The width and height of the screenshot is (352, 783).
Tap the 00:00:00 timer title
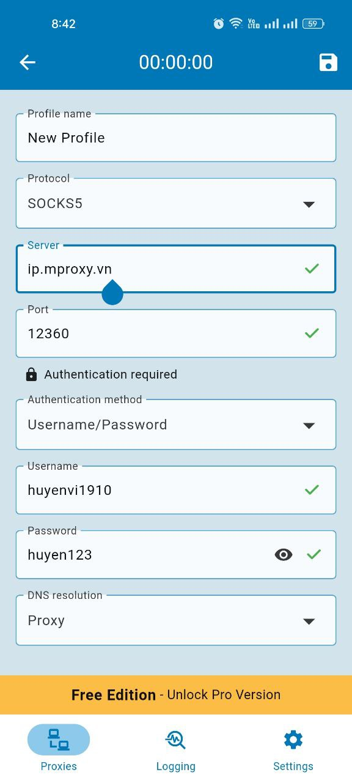tap(176, 62)
